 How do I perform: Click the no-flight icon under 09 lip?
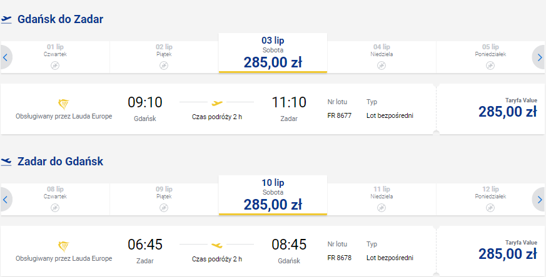[x=164, y=207]
